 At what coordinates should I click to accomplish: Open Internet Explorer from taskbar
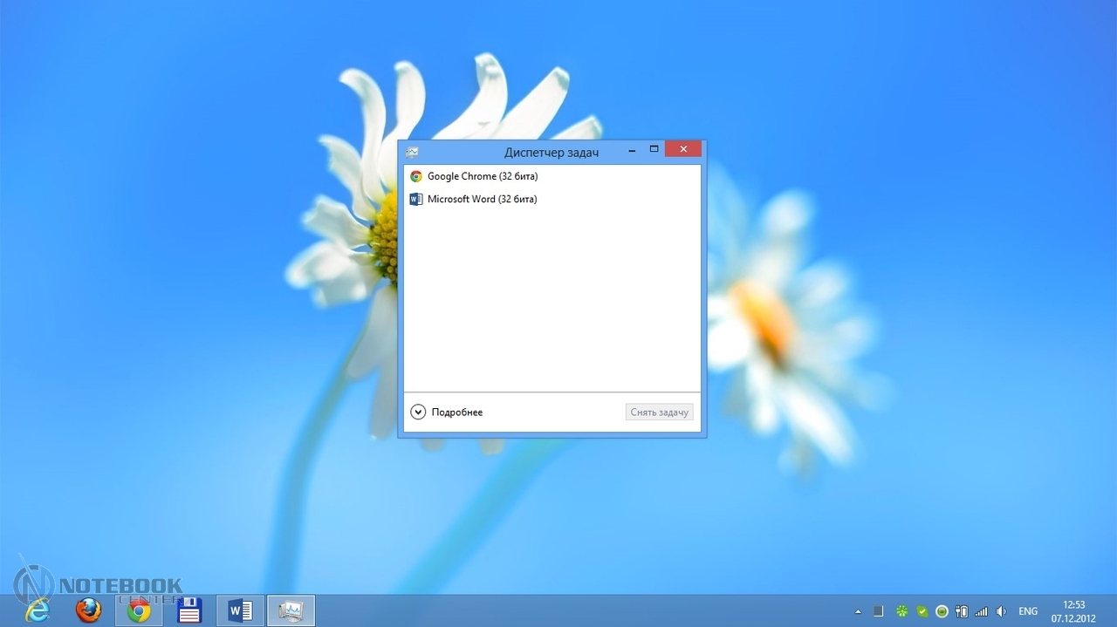coord(38,610)
